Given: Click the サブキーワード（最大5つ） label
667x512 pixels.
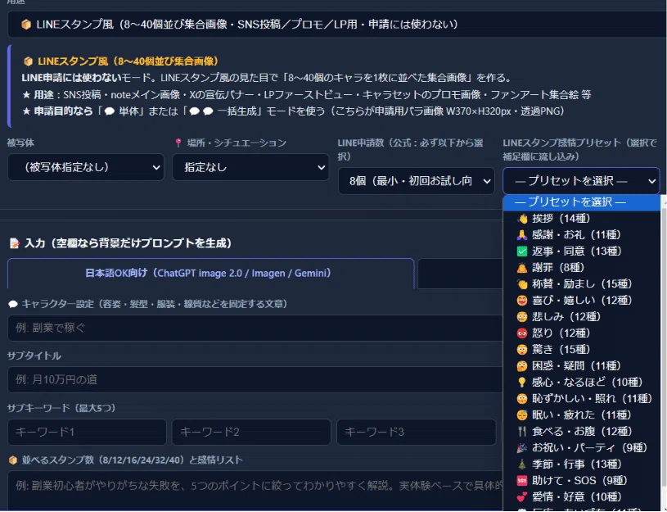Looking at the screenshot, I should 61,409.
